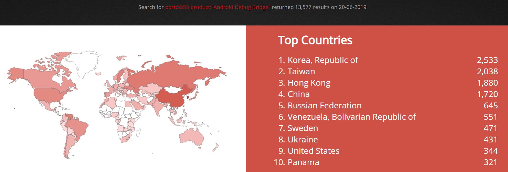The height and width of the screenshot is (172, 508).
Task: Click the 1,720 result count
Action: [487, 94]
